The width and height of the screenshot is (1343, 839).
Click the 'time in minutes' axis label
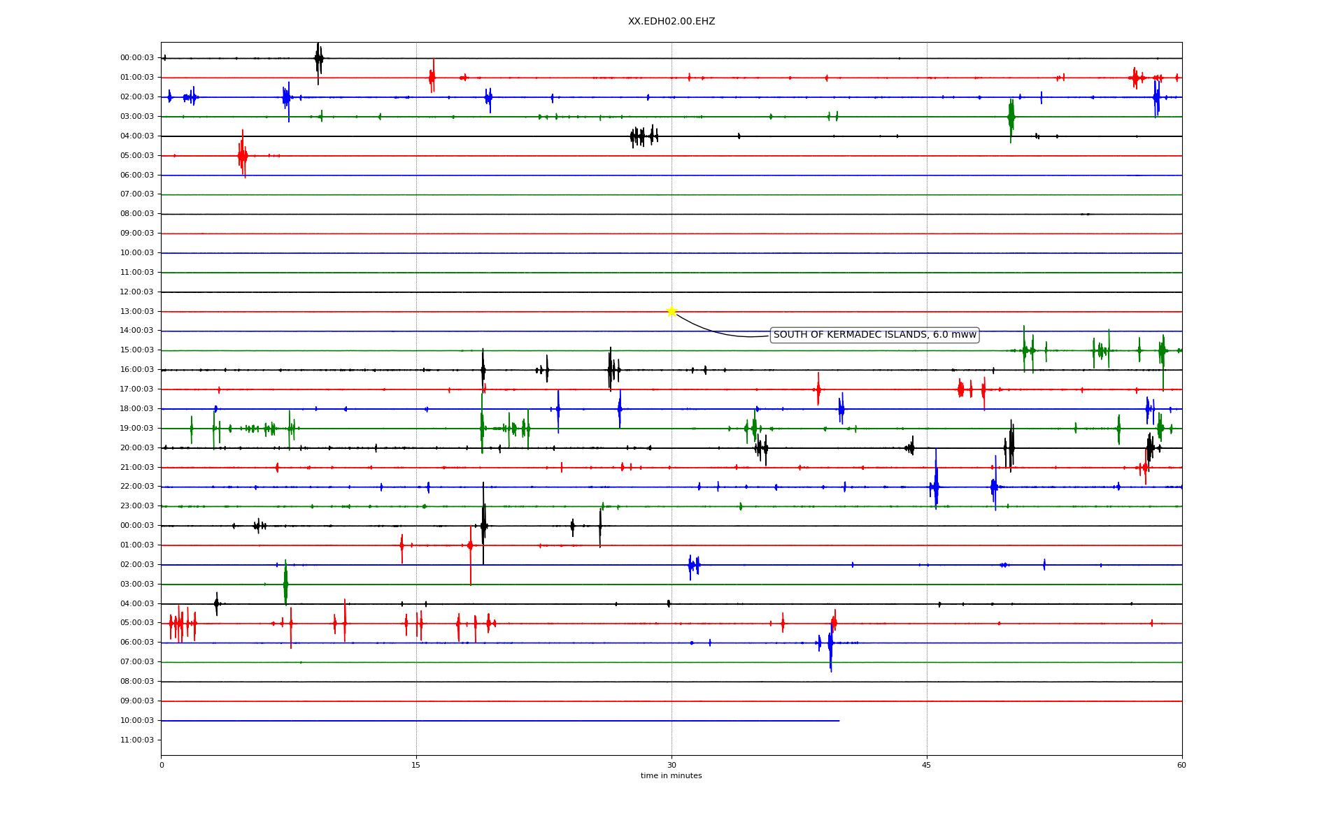[x=671, y=776]
